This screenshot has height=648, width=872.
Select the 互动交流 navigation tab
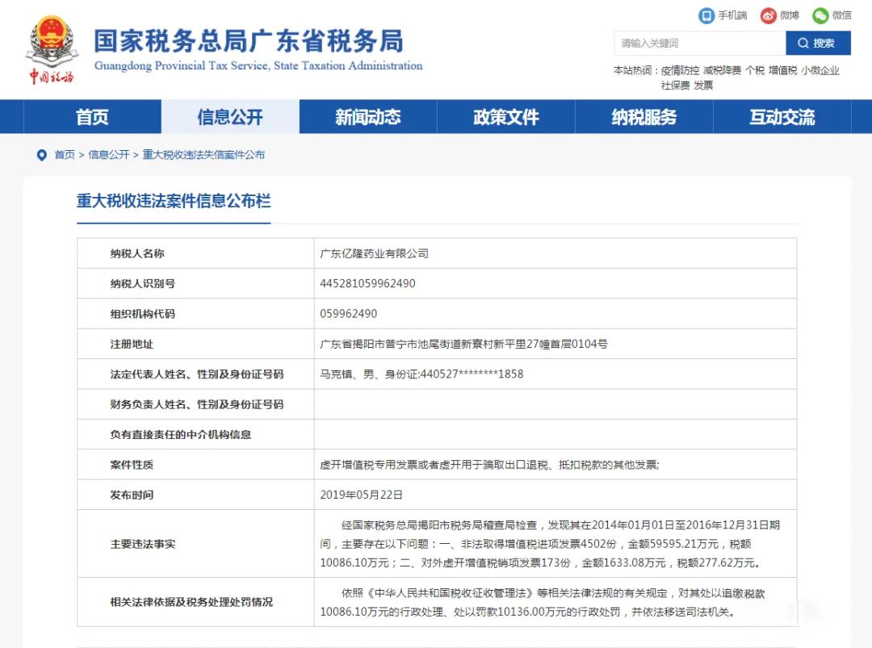[x=782, y=117]
